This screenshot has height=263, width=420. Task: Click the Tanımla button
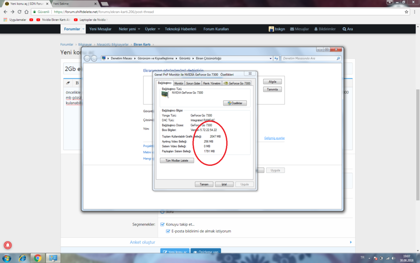[x=273, y=89]
